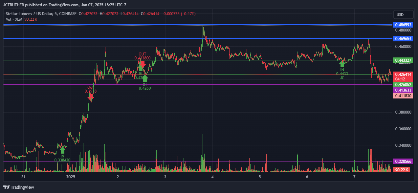Viewport: 418px width, 193px height.
Task: Click the close value C0.426414
Action: 150,14
